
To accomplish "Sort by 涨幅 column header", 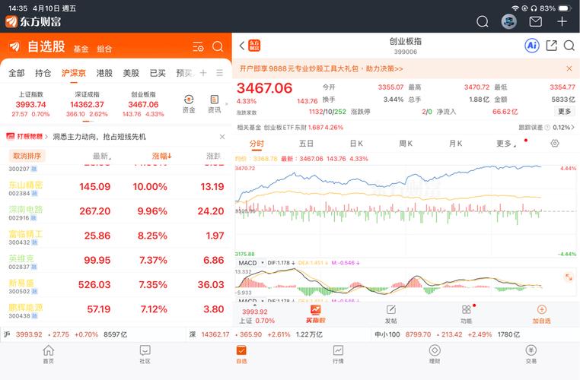I will 161,156.
